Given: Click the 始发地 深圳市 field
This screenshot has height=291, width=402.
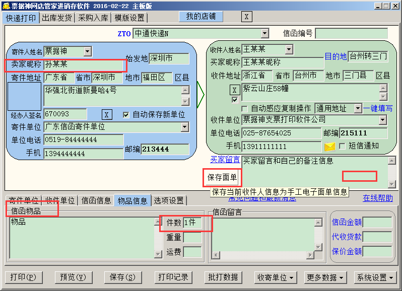Looking at the screenshot, I should (169, 58).
